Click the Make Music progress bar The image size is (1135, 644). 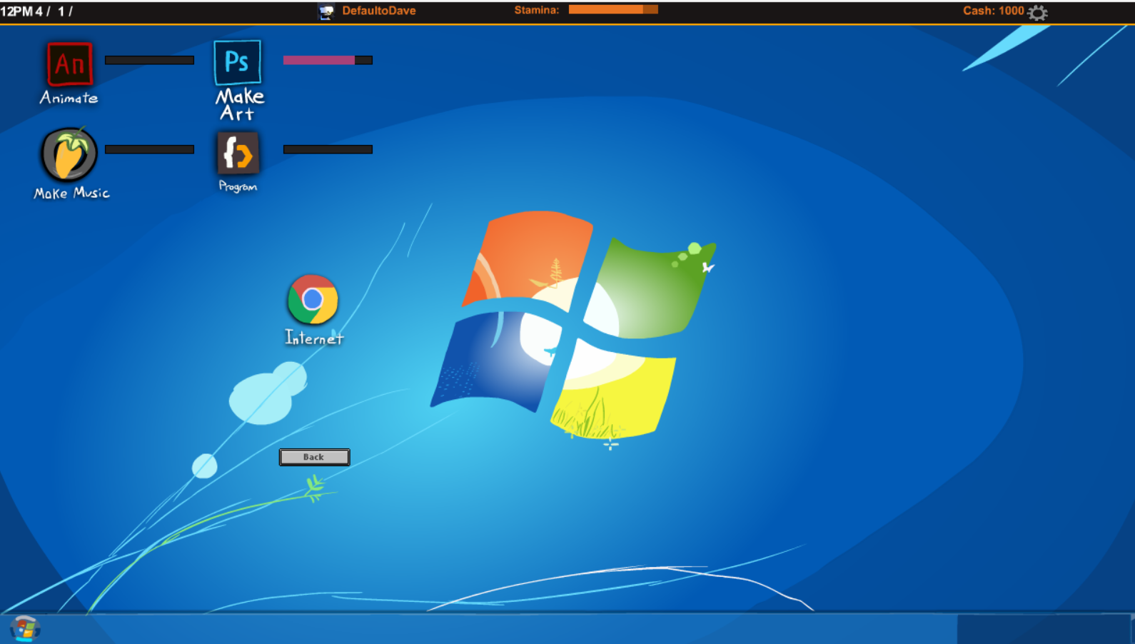click(149, 149)
